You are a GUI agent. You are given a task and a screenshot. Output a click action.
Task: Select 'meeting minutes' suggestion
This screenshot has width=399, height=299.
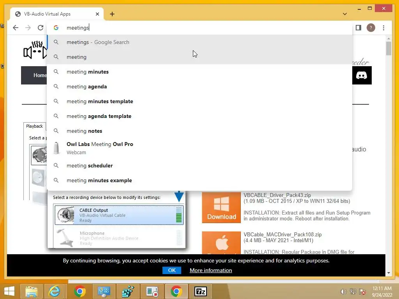(200, 72)
